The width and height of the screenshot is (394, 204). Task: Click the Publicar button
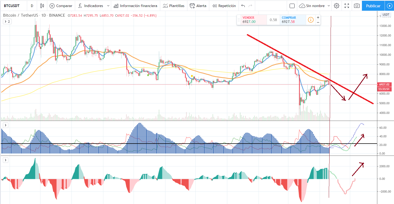click(373, 6)
